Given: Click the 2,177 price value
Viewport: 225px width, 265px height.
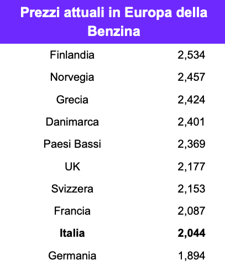Looking at the screenshot, I should coord(191,167).
